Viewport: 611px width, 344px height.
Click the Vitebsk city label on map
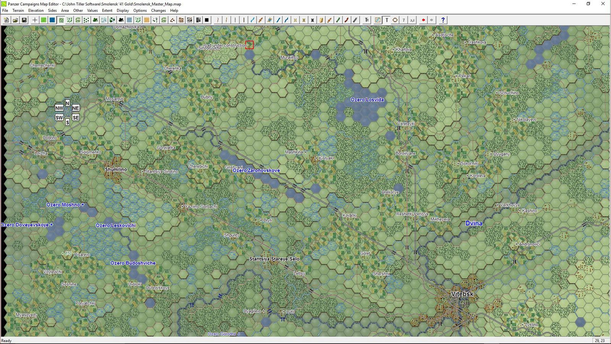coord(462,294)
